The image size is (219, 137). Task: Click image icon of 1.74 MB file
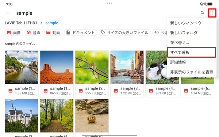[x=186, y=91]
